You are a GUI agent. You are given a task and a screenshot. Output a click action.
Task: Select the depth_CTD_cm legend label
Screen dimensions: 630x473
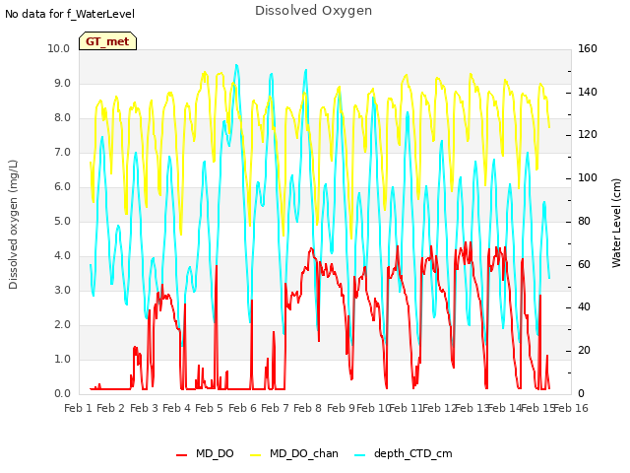pos(413,453)
